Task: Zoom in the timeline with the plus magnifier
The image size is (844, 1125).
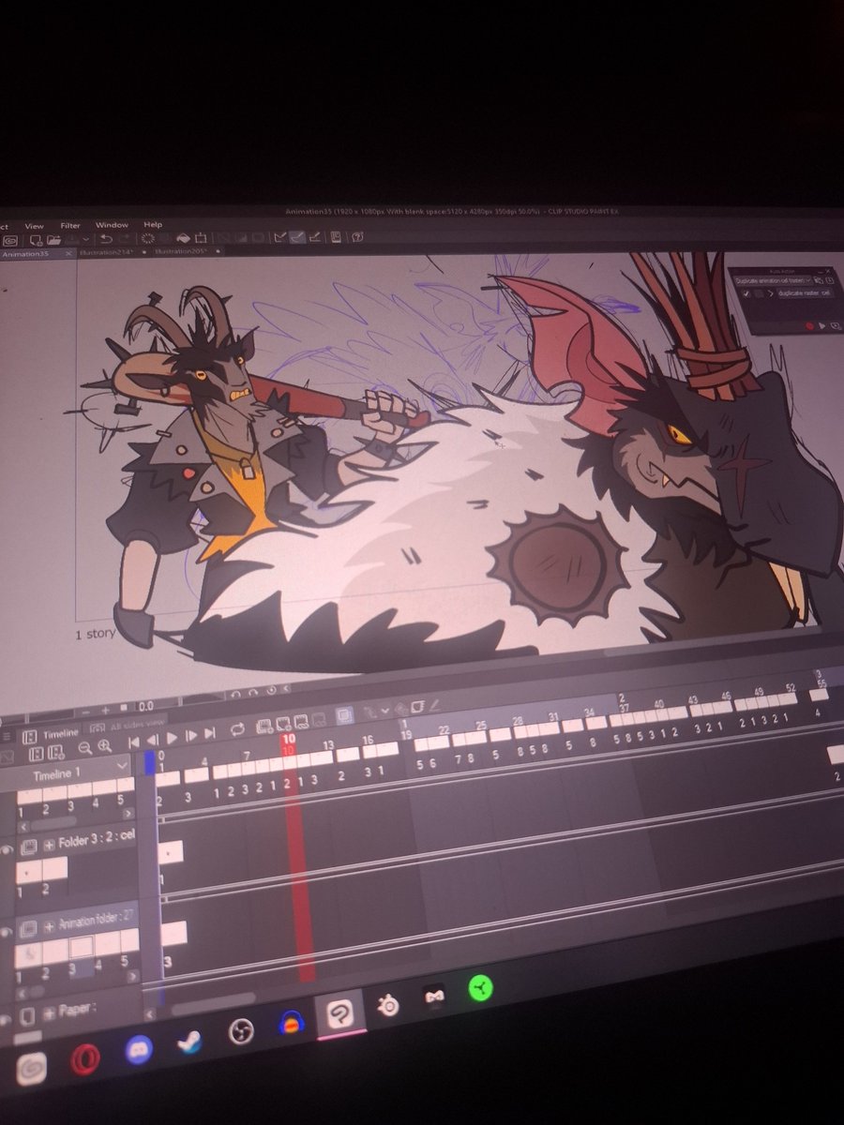Action: click(104, 746)
